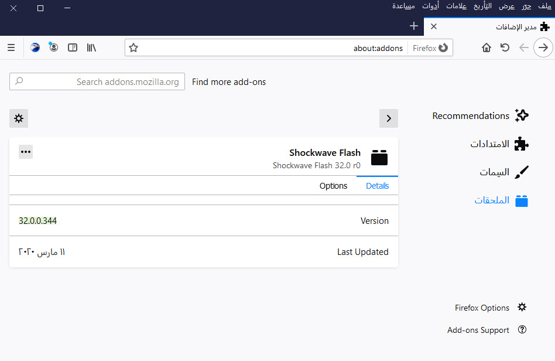Open the حرّر menu
This screenshot has height=361, width=555.
point(526,6)
